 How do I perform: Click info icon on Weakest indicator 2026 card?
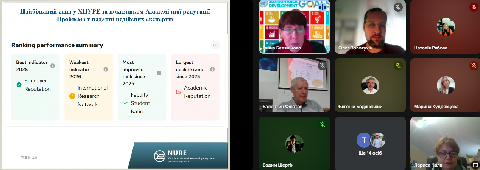(106, 70)
